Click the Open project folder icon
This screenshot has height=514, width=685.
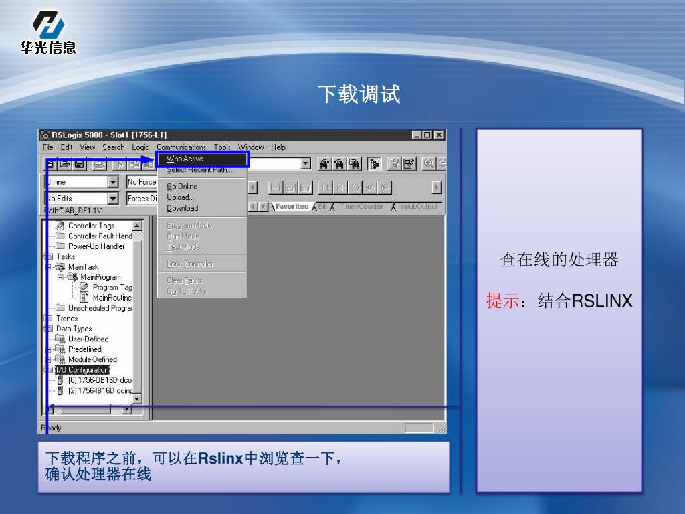point(65,164)
